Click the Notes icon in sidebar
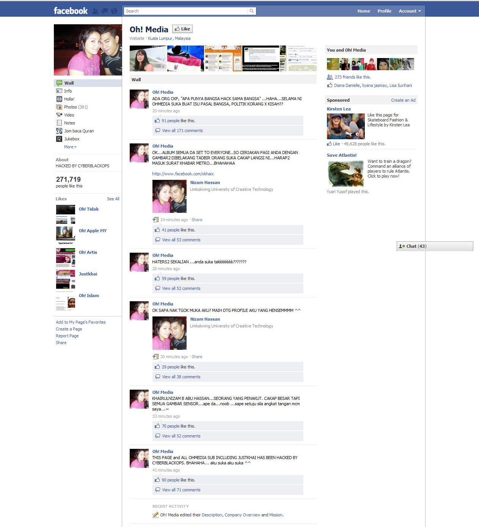 59,123
